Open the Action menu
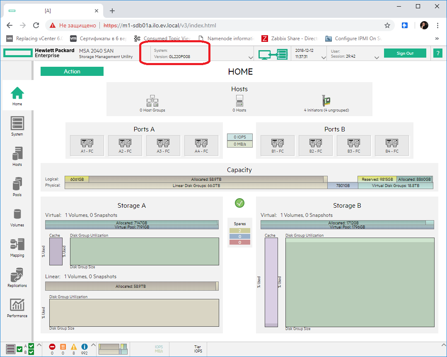Viewport: 447px width, 357px height. 72,71
